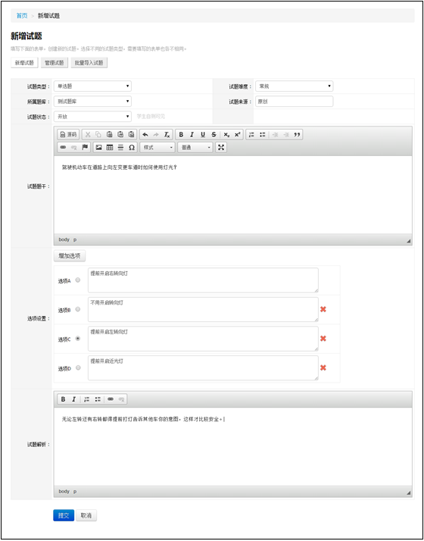This screenshot has width=424, height=541.
Task: Click the 增加选项 add option button
Action: pyautogui.click(x=70, y=255)
